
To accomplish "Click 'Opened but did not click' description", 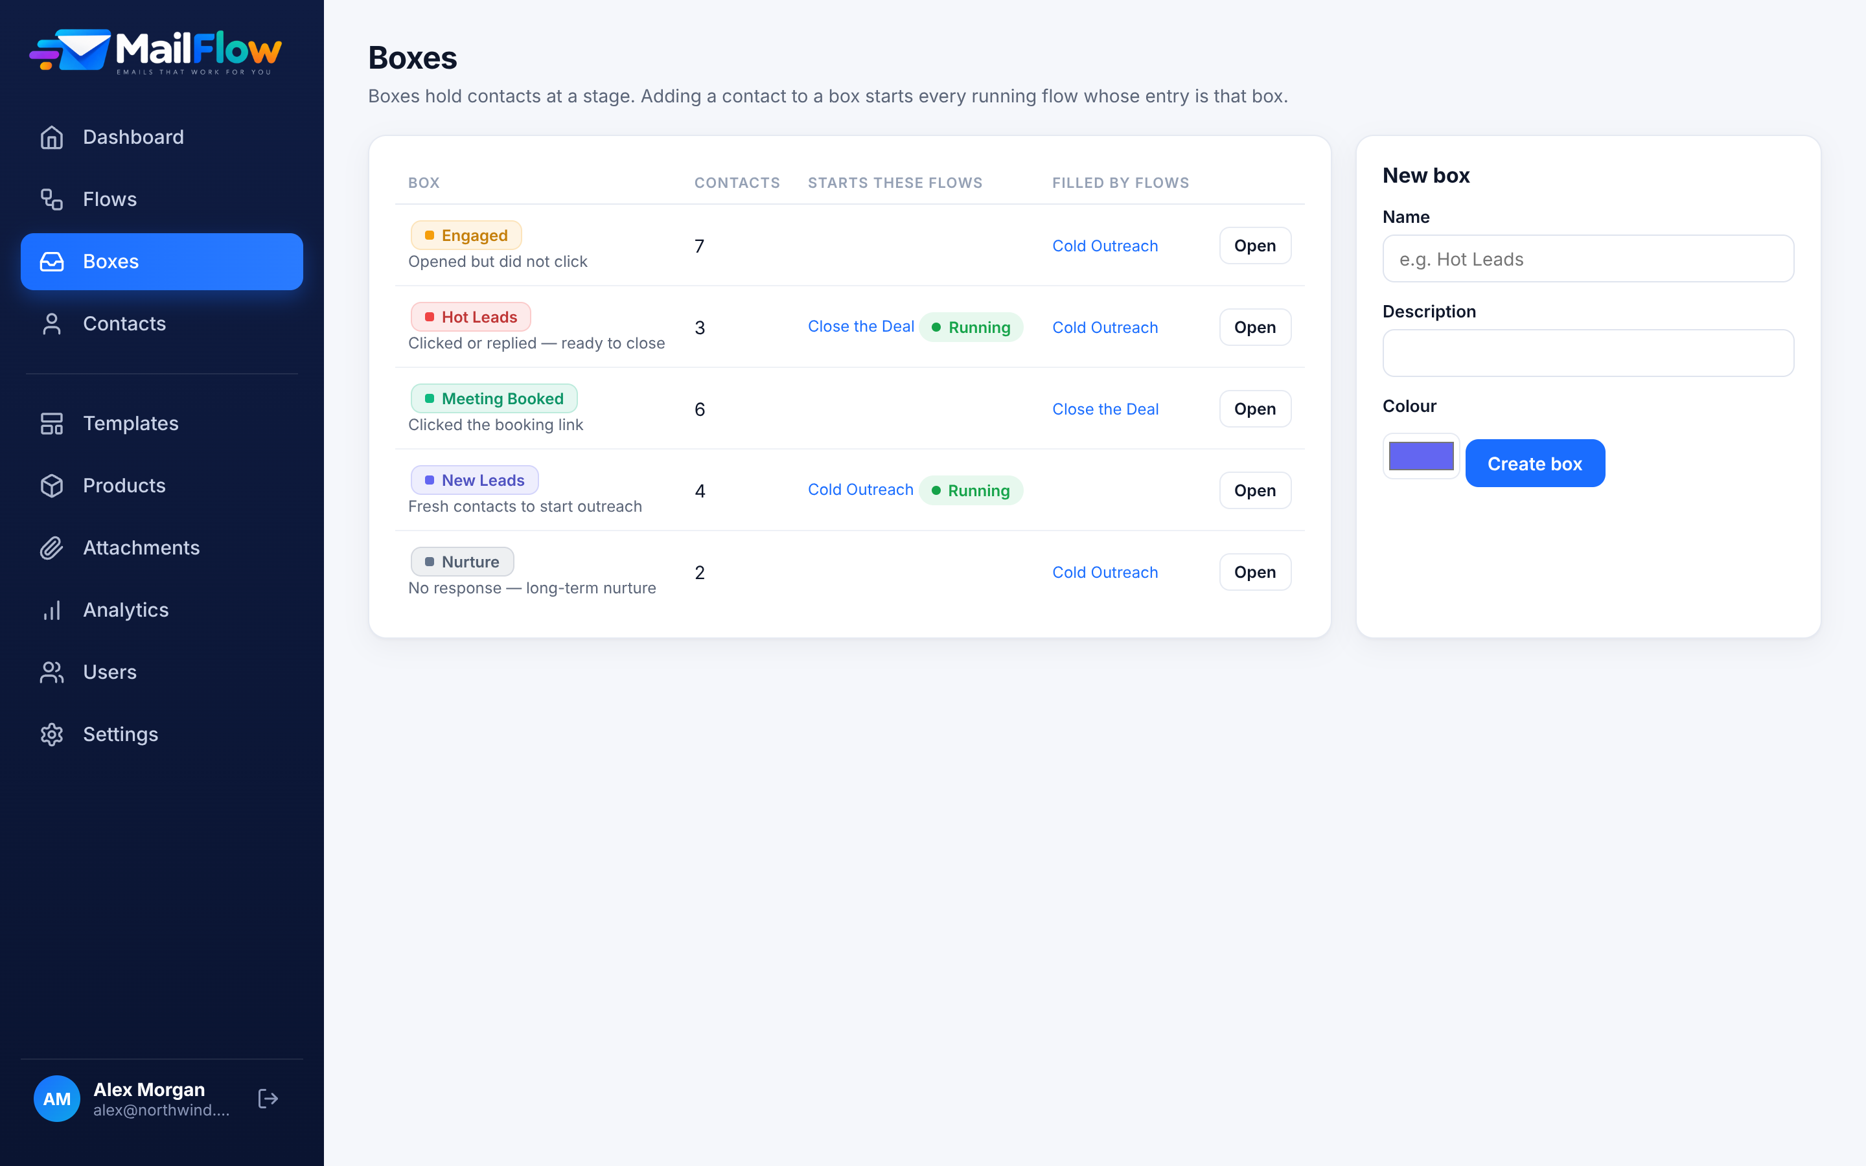I will pos(498,262).
